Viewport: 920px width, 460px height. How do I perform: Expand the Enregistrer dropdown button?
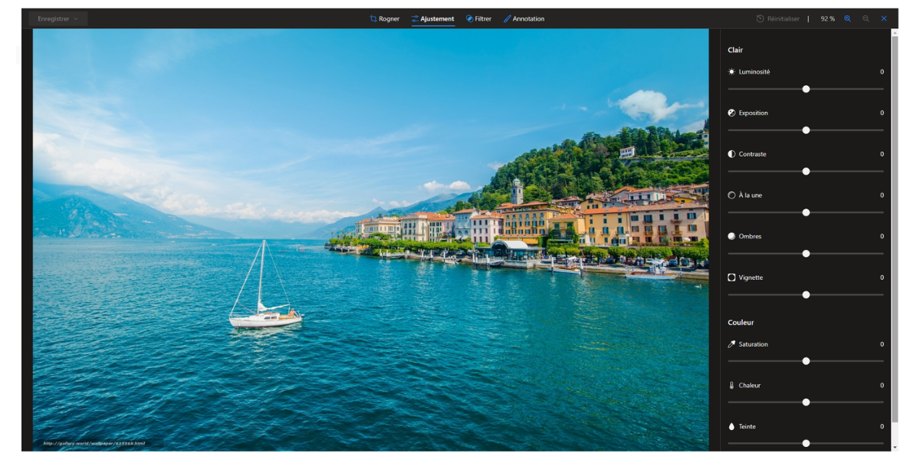(x=58, y=18)
